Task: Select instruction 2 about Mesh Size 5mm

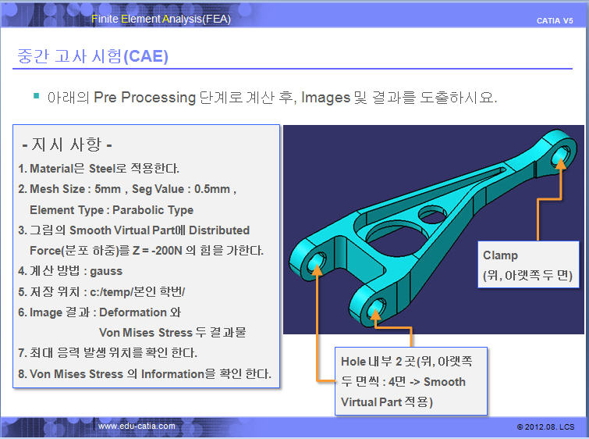Action: [x=127, y=189]
